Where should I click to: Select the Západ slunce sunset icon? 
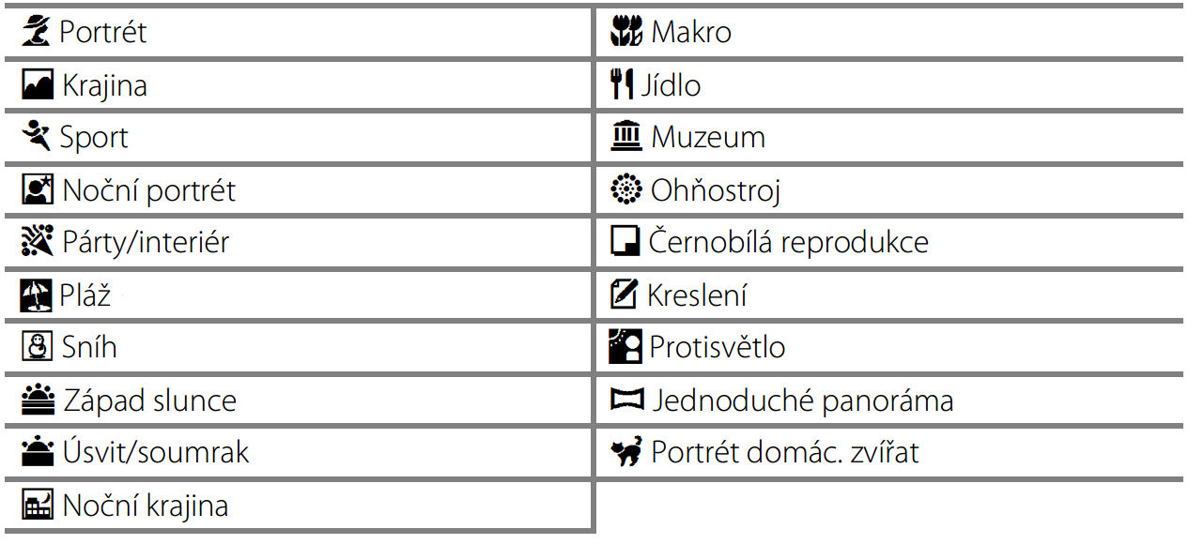coord(39,401)
